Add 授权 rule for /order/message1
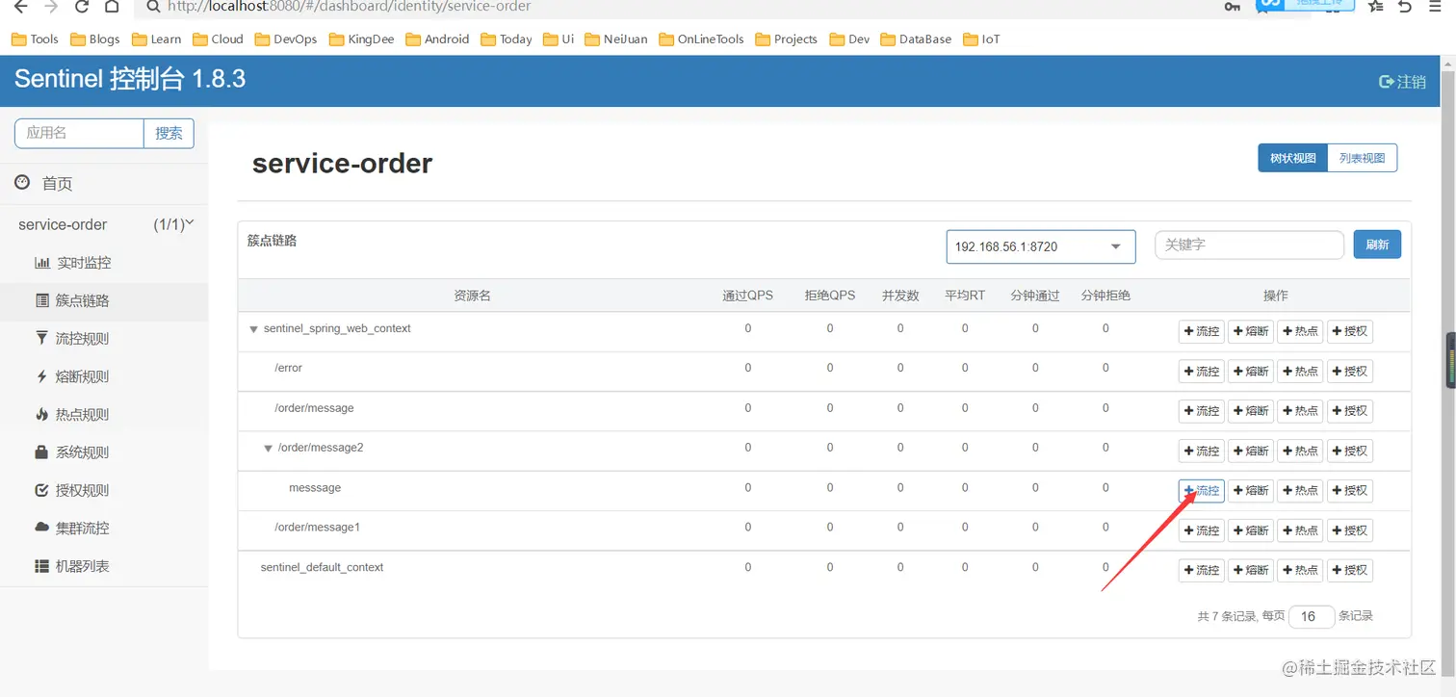This screenshot has height=697, width=1456. pos(1350,530)
